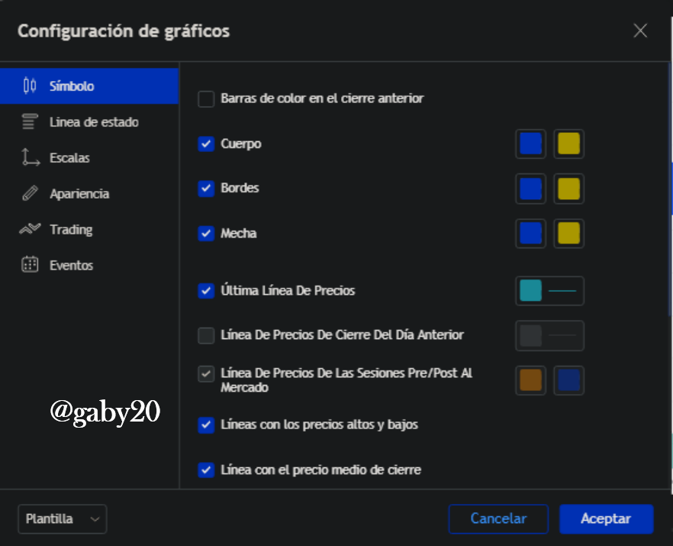This screenshot has height=546, width=673.
Task: Open the yellow Cuerpo color swatch
Action: (568, 144)
